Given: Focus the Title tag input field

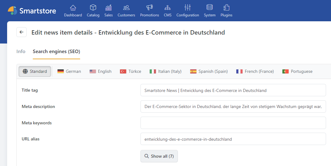Looking at the screenshot, I should tap(233, 90).
